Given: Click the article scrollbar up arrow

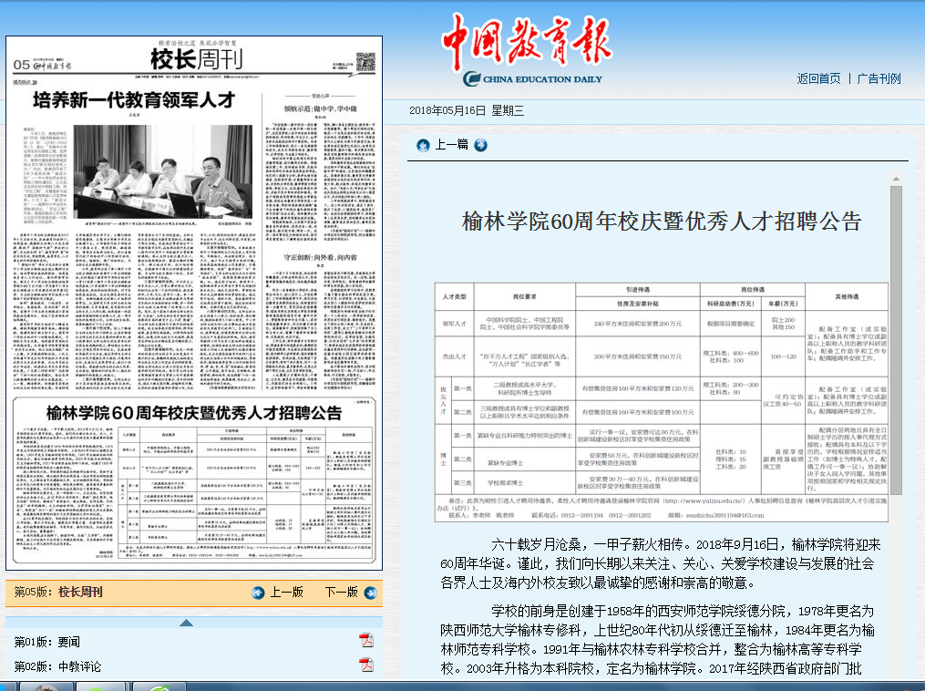Looking at the screenshot, I should (x=896, y=179).
